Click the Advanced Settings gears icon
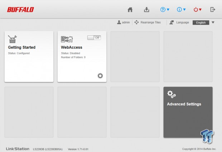This screenshot has height=152, width=222. click(172, 94)
